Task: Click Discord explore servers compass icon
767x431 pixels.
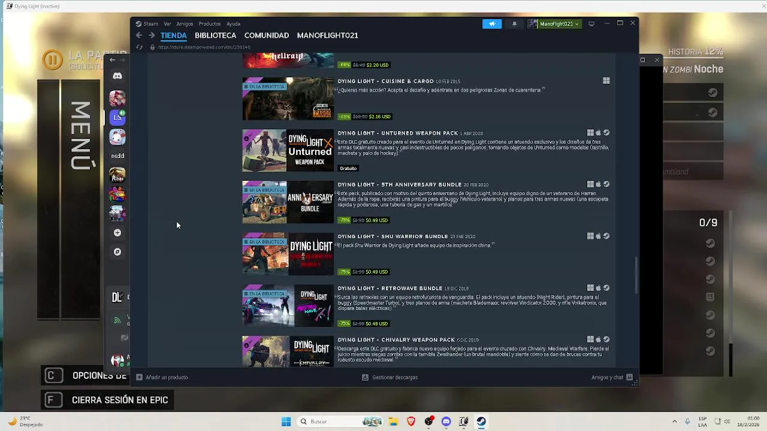Action: 117,252
